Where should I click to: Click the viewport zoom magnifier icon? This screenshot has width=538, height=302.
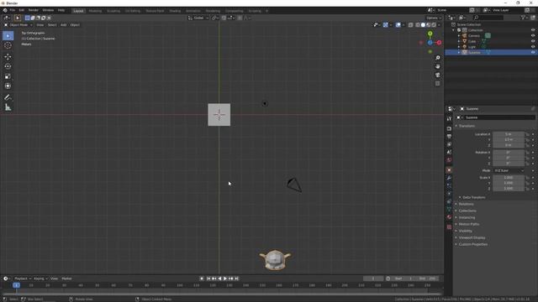(437, 58)
